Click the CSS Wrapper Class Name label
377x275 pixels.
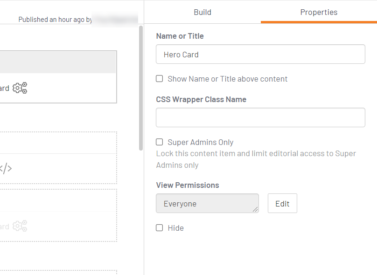(201, 99)
